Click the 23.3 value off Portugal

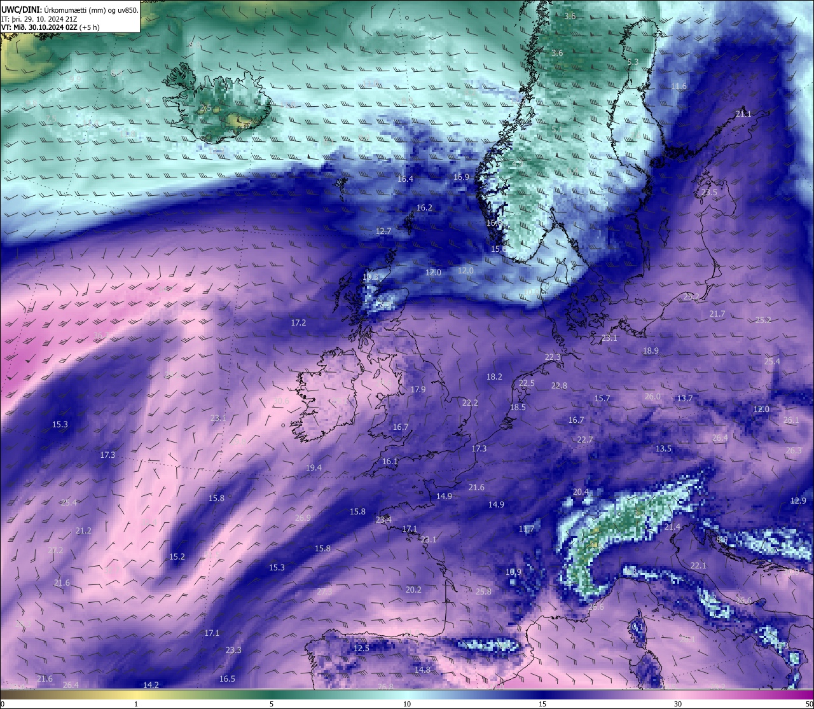[233, 650]
